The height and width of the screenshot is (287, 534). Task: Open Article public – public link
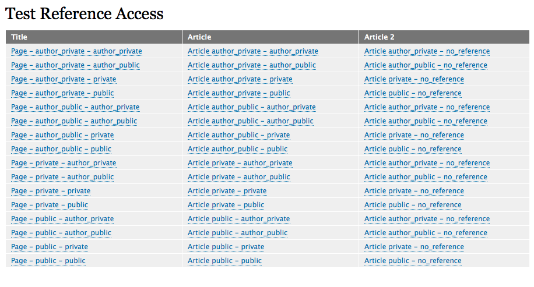click(224, 261)
